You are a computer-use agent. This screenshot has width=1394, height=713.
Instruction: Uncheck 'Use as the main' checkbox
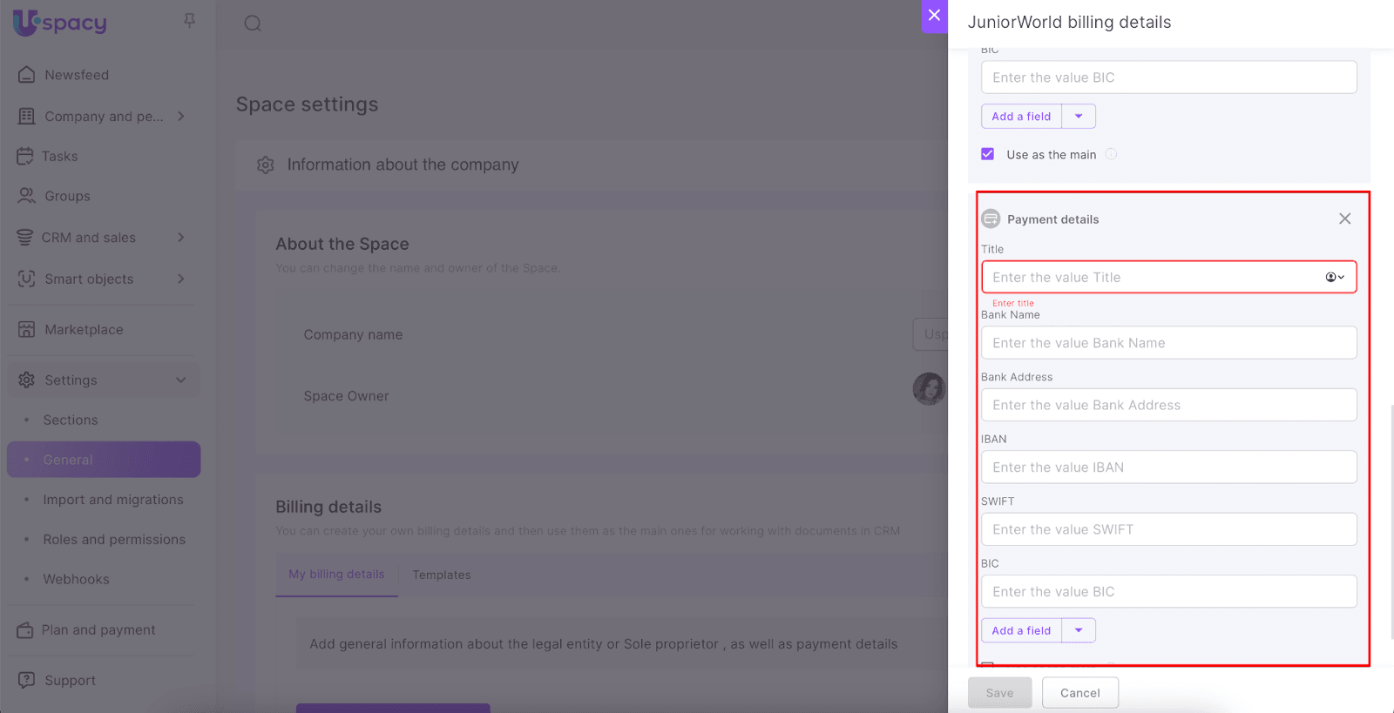point(987,154)
